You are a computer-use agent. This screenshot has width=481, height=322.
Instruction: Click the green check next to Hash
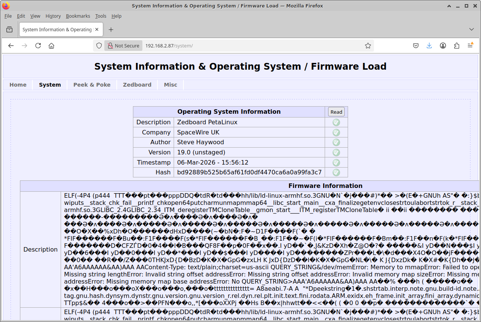336,172
